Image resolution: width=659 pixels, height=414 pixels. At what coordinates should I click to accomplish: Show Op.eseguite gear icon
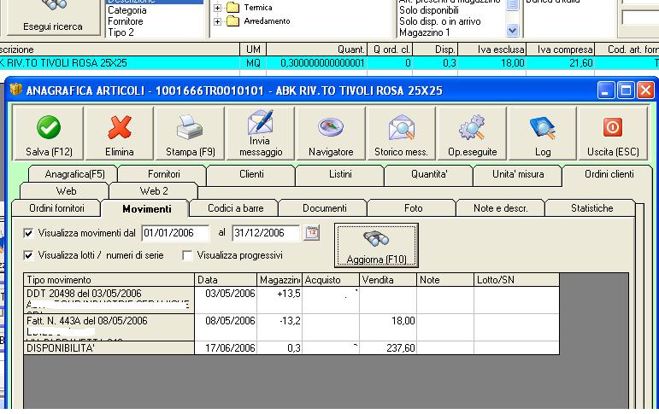click(x=472, y=127)
